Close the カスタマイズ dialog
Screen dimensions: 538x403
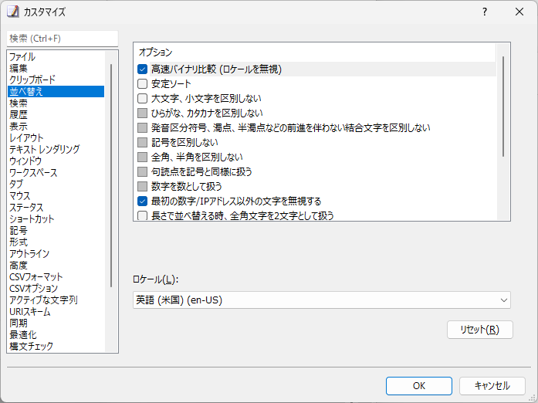[519, 12]
